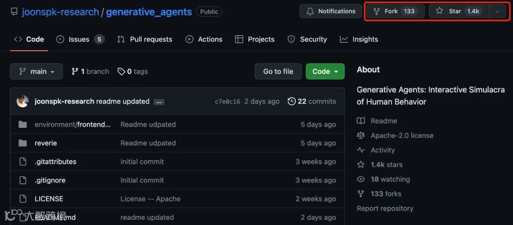513x225 pixels.
Task: View 133 forks link in About
Action: click(386, 194)
